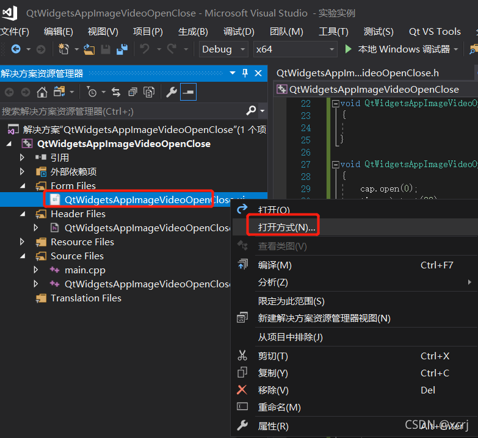Image resolution: width=478 pixels, height=438 pixels.
Task: Choose 从项目中排除(J) in the context menu
Action: (x=355, y=337)
